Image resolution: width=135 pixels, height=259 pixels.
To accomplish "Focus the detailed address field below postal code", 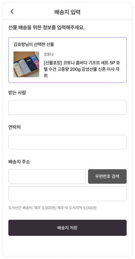I will (67, 194).
